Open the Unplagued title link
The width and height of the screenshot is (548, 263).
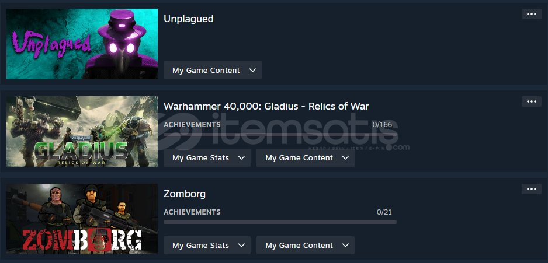pos(188,19)
